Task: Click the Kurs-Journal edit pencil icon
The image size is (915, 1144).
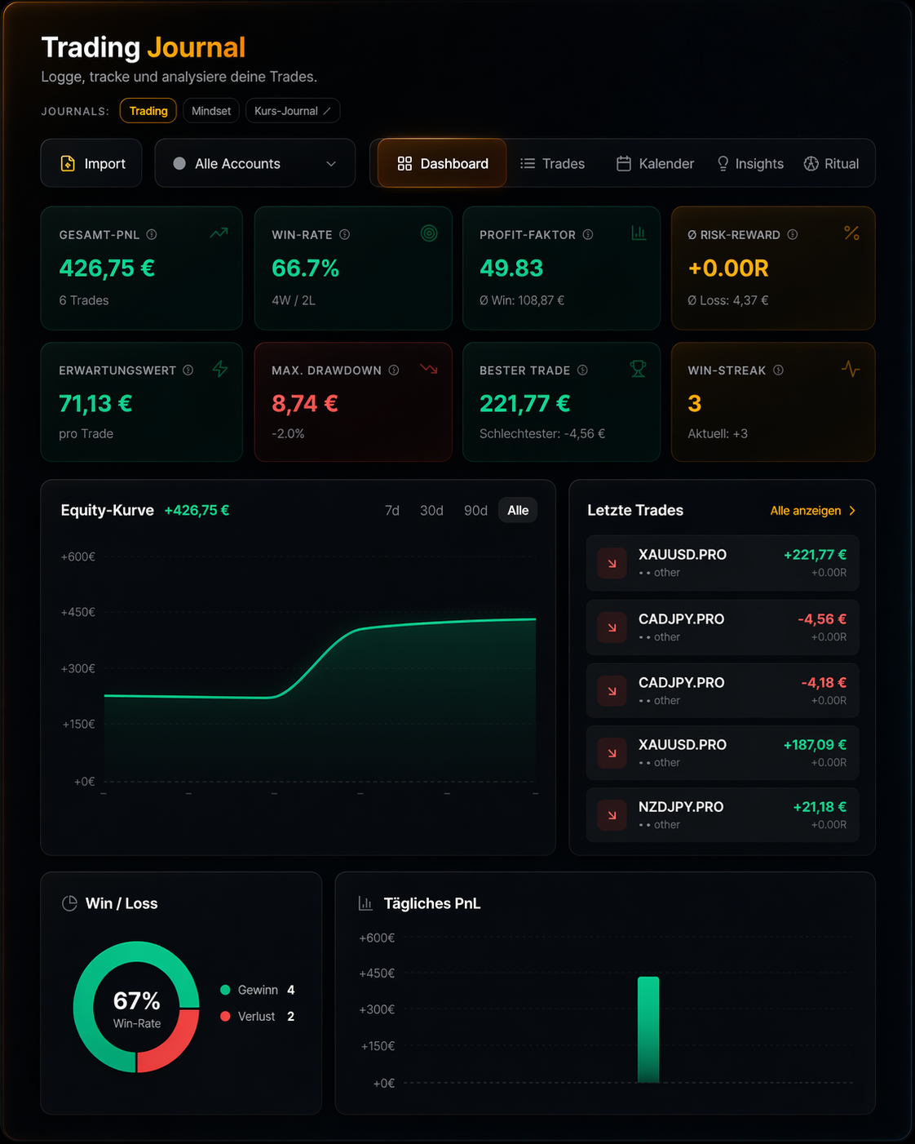Action: point(327,111)
